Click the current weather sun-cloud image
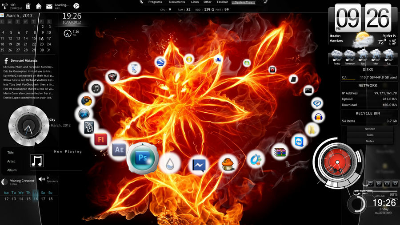This screenshot has width=400, height=225. pyautogui.click(x=363, y=40)
